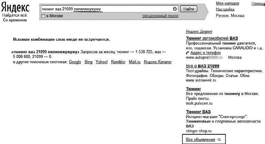Click the bold query «тюнинг ваз 21099 ляляляжужужу»
This screenshot has width=265, height=144.
(45, 52)
